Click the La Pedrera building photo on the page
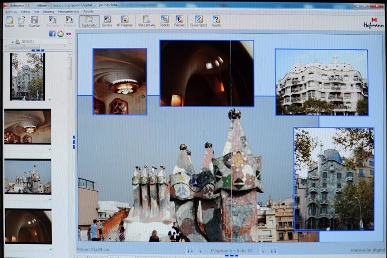This screenshot has width=387, height=258. click(322, 82)
